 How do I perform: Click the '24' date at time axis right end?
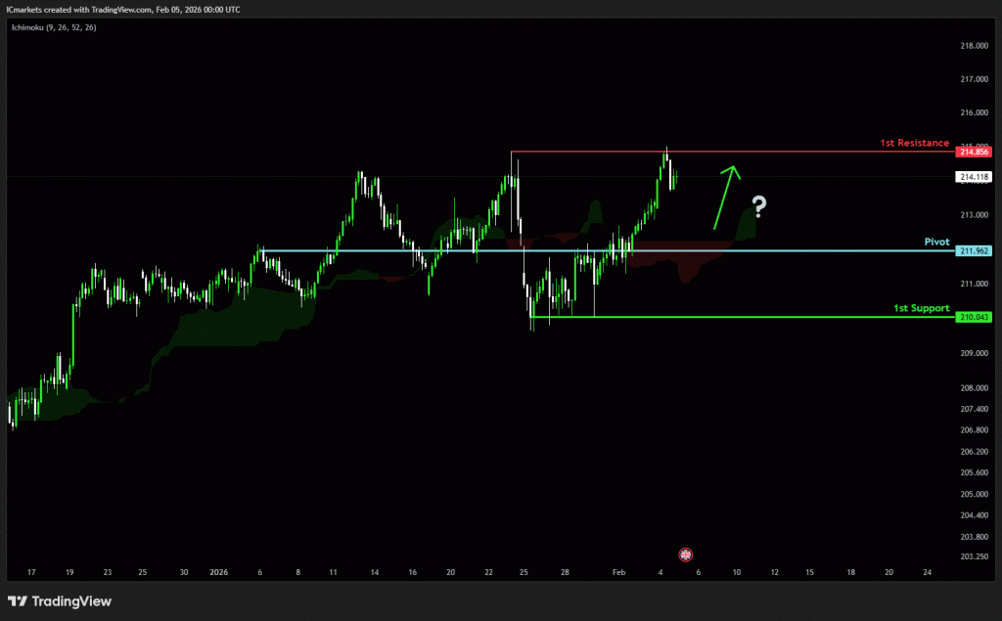point(925,571)
